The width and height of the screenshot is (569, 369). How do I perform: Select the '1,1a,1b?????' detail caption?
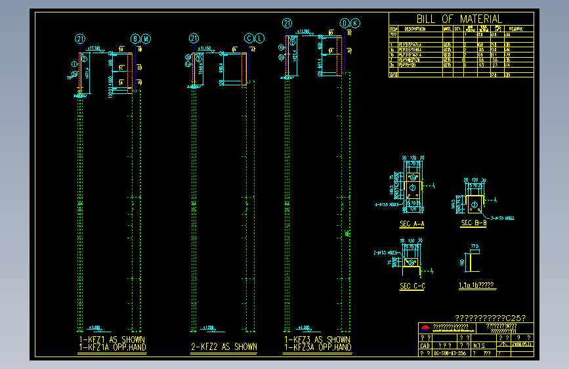476,285
